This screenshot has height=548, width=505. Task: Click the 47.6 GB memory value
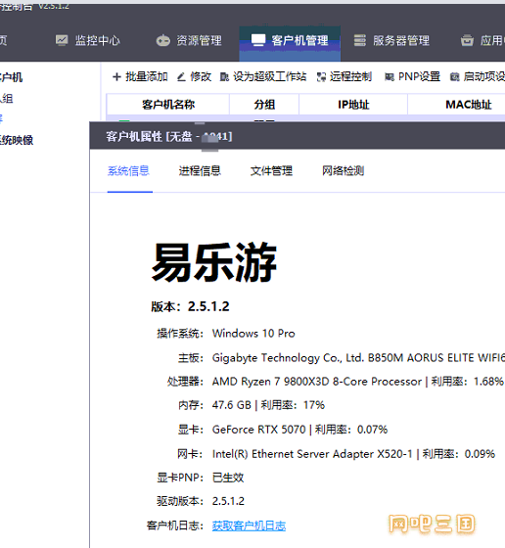(232, 405)
